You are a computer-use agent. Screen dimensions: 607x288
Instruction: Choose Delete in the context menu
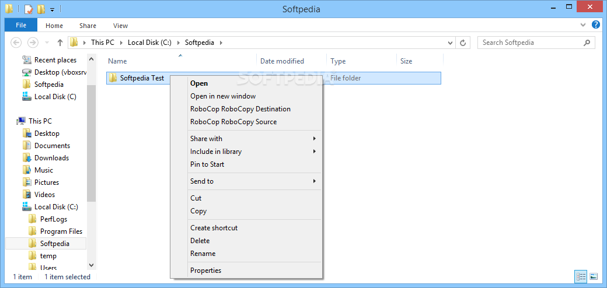(x=200, y=240)
